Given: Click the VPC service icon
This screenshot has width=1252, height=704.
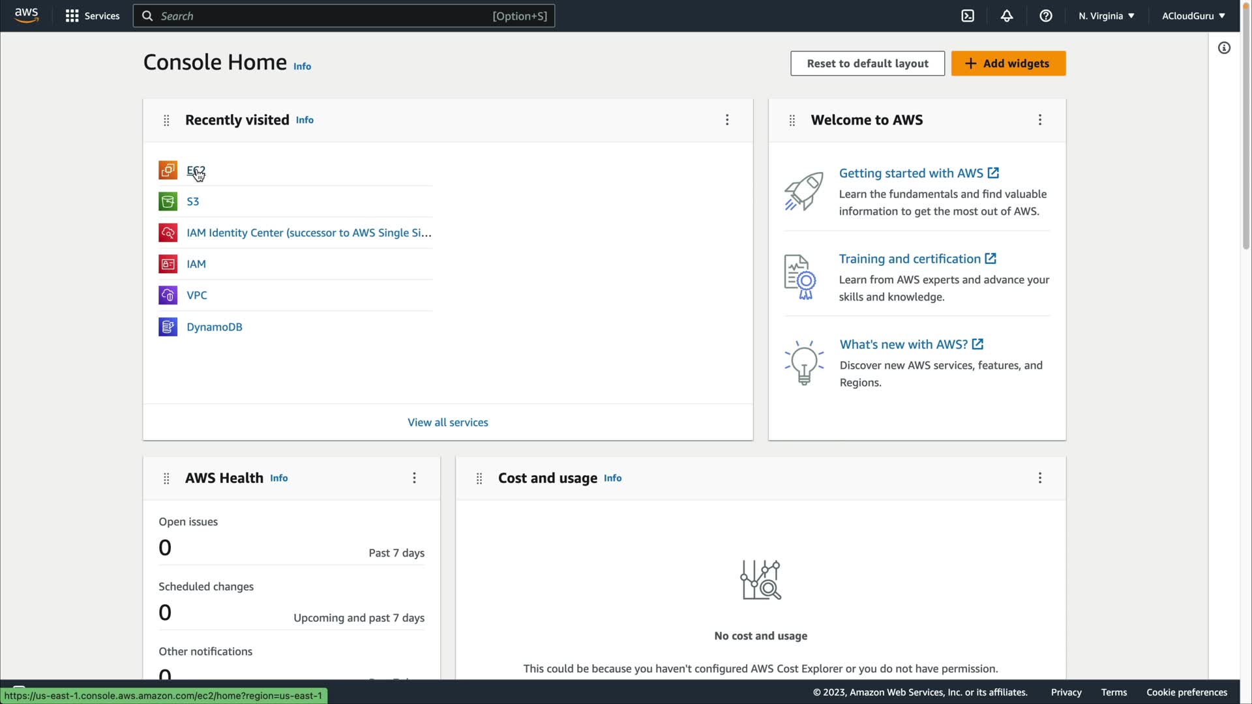Looking at the screenshot, I should pyautogui.click(x=168, y=295).
